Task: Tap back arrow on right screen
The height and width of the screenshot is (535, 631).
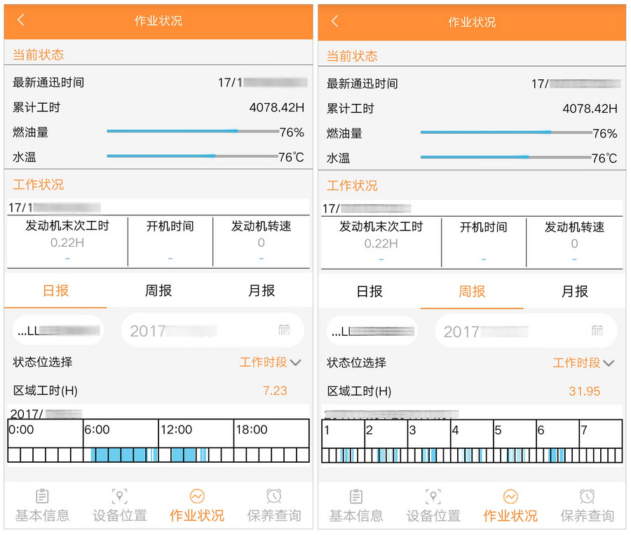Action: tap(334, 21)
